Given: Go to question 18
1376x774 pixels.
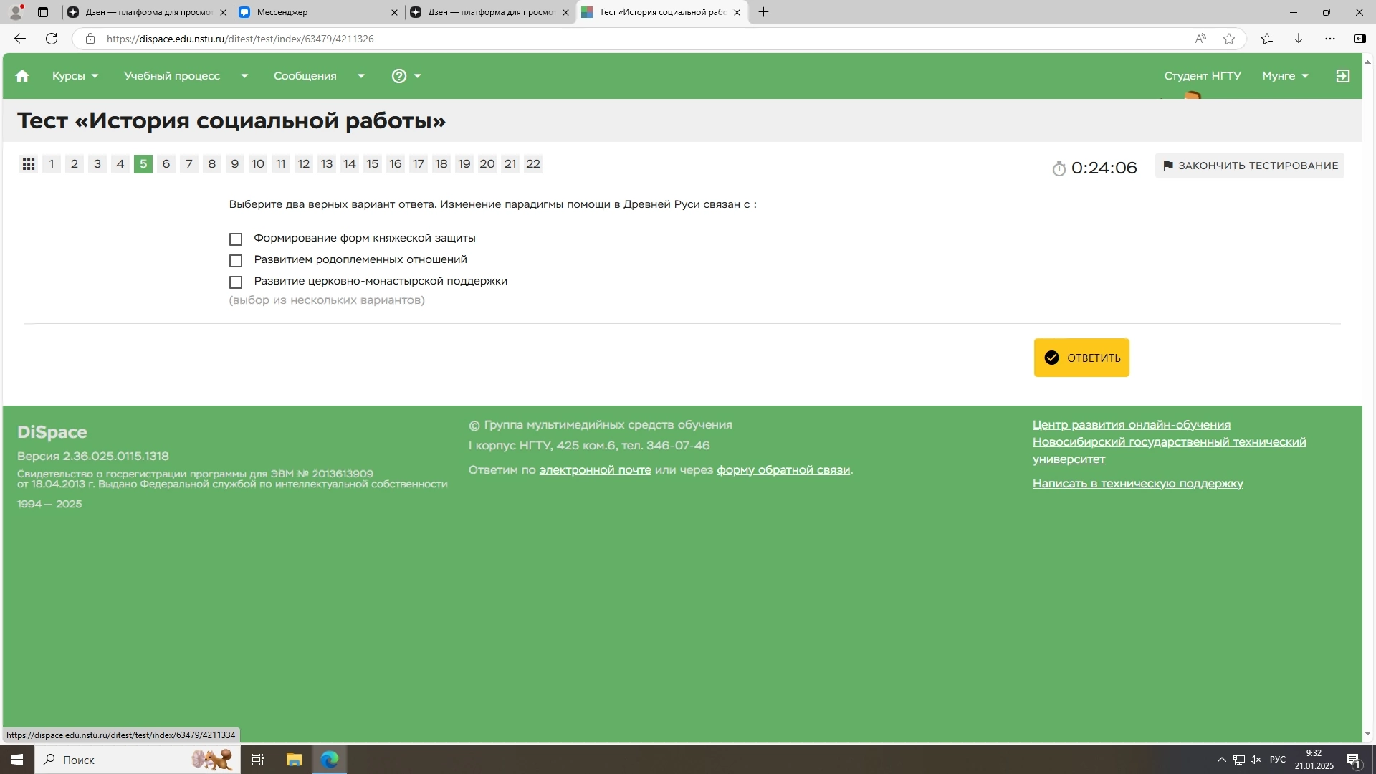Looking at the screenshot, I should coord(441,164).
